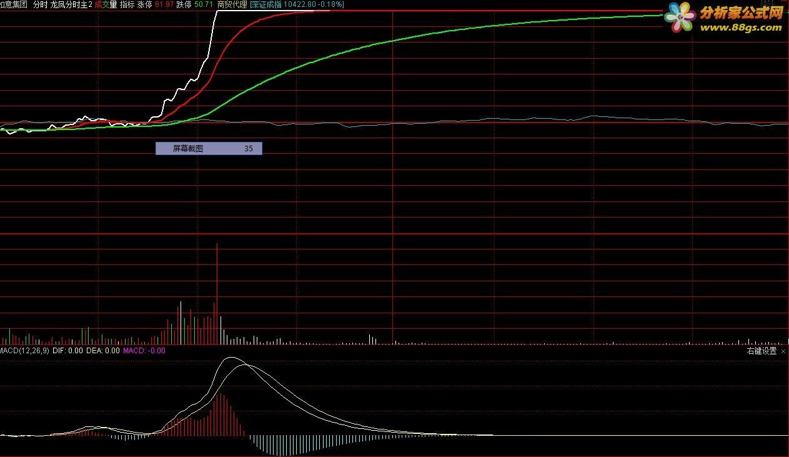Image resolution: width=789 pixels, height=457 pixels.
Task: Open 右键设置 in the MACD panel
Action: click(x=762, y=351)
